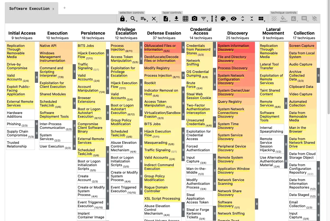Select the Modify Registry technique
Screen dimensions: 330x221
point(163,68)
